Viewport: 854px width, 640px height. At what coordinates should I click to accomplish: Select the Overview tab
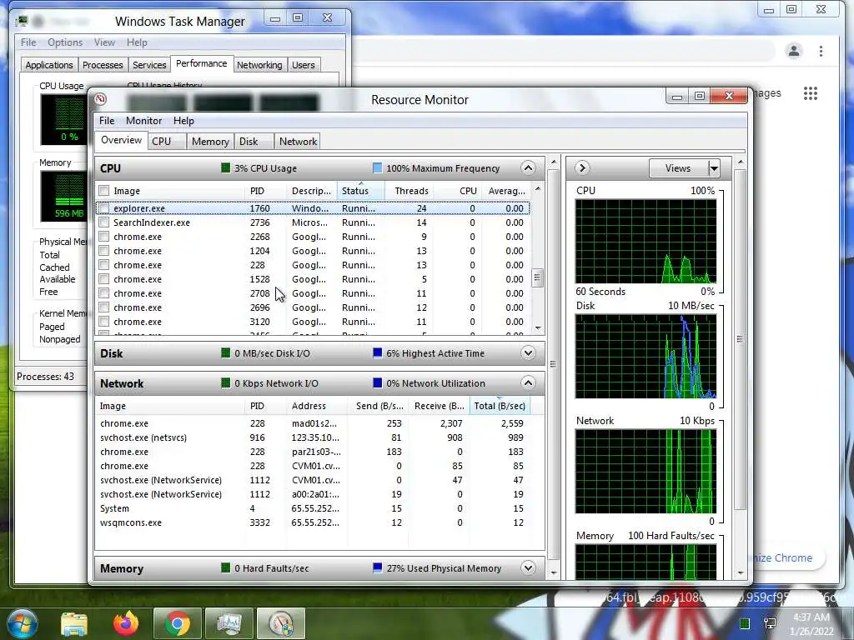pos(121,140)
